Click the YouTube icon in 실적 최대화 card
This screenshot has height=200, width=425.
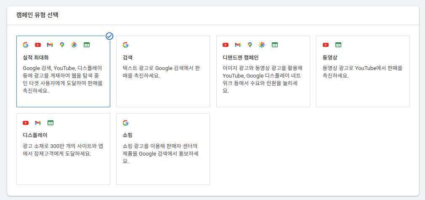click(38, 45)
